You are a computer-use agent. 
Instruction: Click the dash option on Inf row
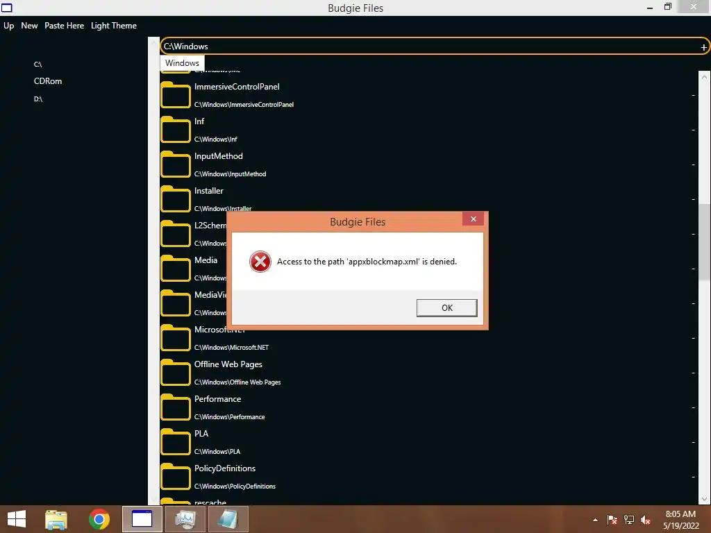coord(694,130)
